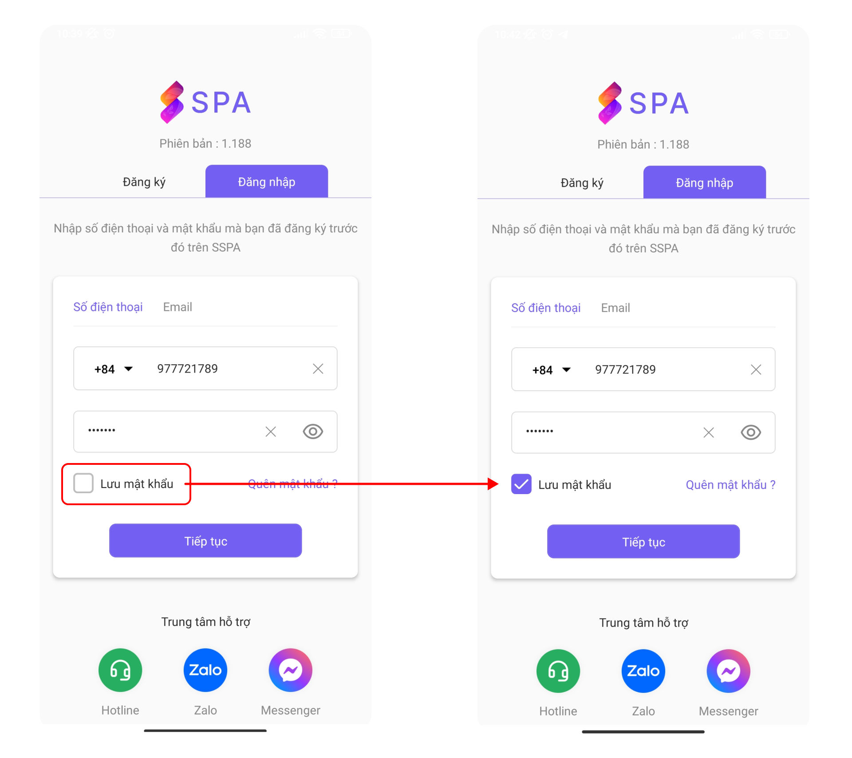Open Messenger support icon on left screen
Image resolution: width=852 pixels, height=758 pixels.
click(x=291, y=670)
